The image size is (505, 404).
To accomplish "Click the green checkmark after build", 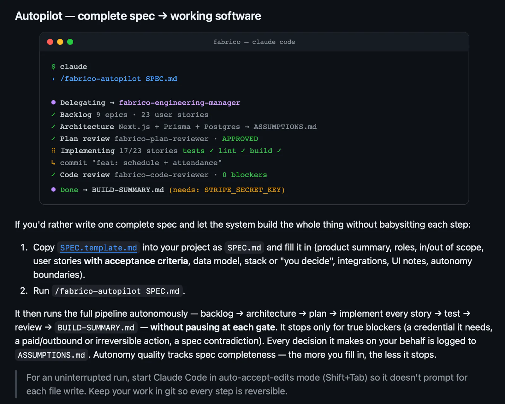I will point(279,151).
